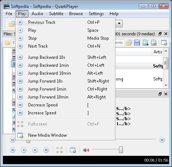
Task: Click the open file icon in main toolbar
Action: coord(12,24)
